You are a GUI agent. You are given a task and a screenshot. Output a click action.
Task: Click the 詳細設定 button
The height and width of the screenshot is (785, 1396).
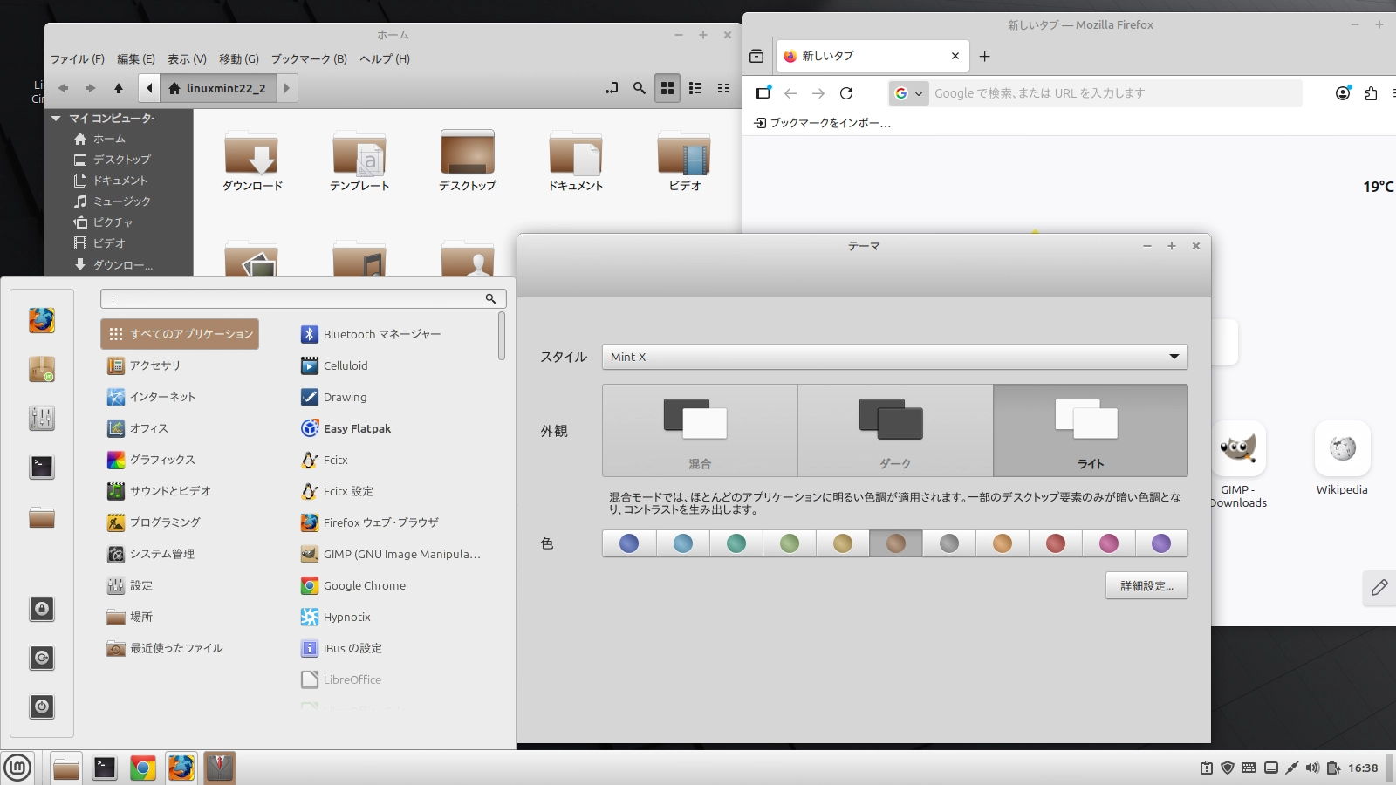[1146, 585]
